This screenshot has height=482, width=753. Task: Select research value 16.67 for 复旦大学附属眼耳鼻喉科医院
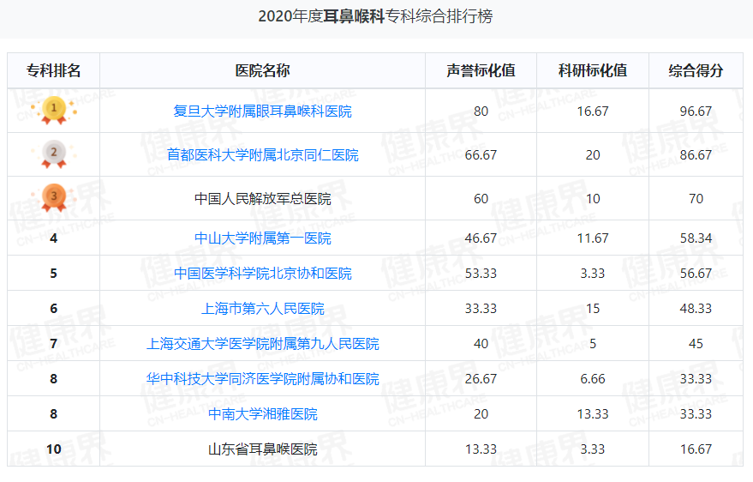click(x=593, y=111)
